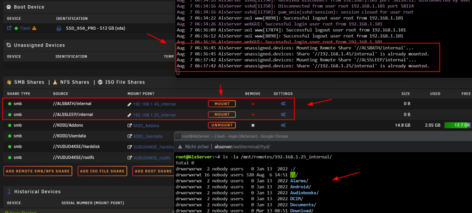This screenshot has height=213, width=472.
Task: Click the Unassigned Devices heading
Action: coord(40,45)
